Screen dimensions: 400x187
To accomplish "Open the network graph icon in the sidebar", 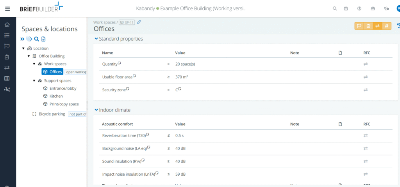I will 7,89.
